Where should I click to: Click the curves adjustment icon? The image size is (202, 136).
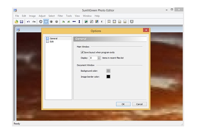tap(91, 22)
